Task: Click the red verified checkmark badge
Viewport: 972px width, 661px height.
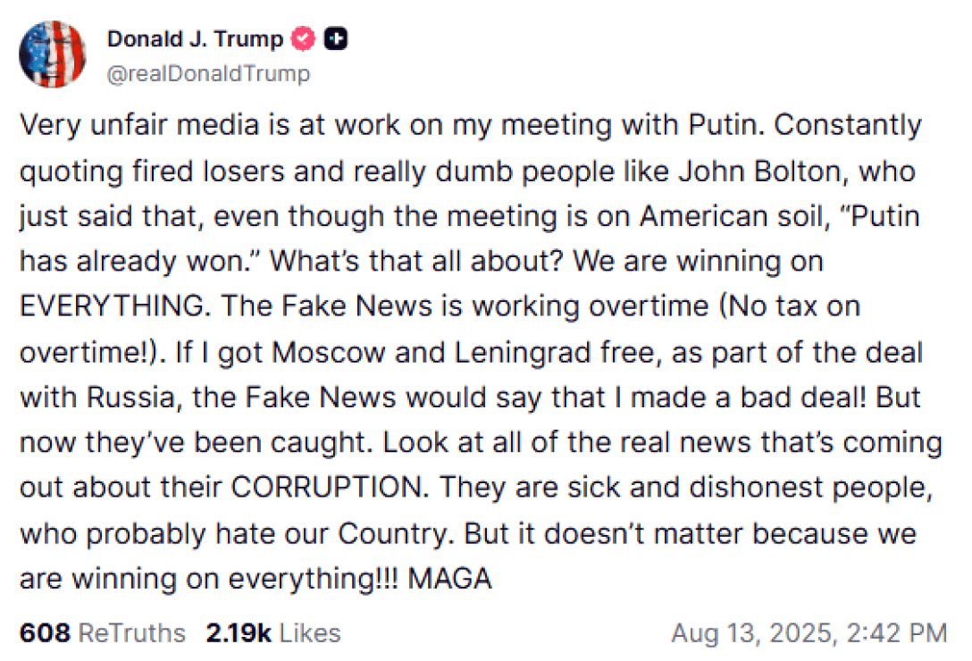Action: coord(305,39)
